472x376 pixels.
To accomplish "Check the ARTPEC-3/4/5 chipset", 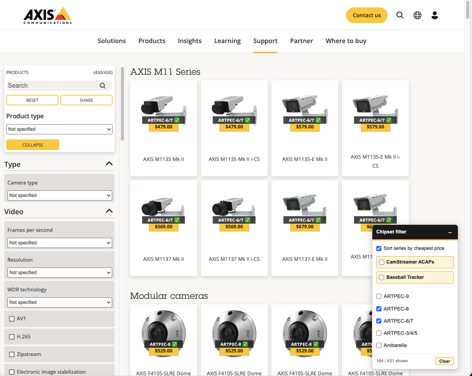I will [x=379, y=333].
